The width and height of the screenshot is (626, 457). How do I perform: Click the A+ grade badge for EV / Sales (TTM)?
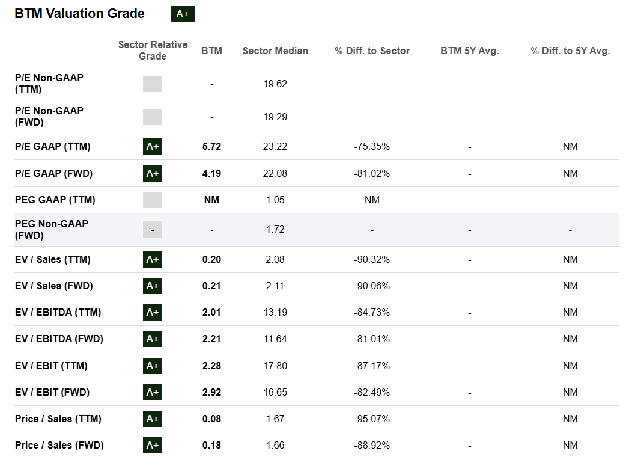pos(153,260)
